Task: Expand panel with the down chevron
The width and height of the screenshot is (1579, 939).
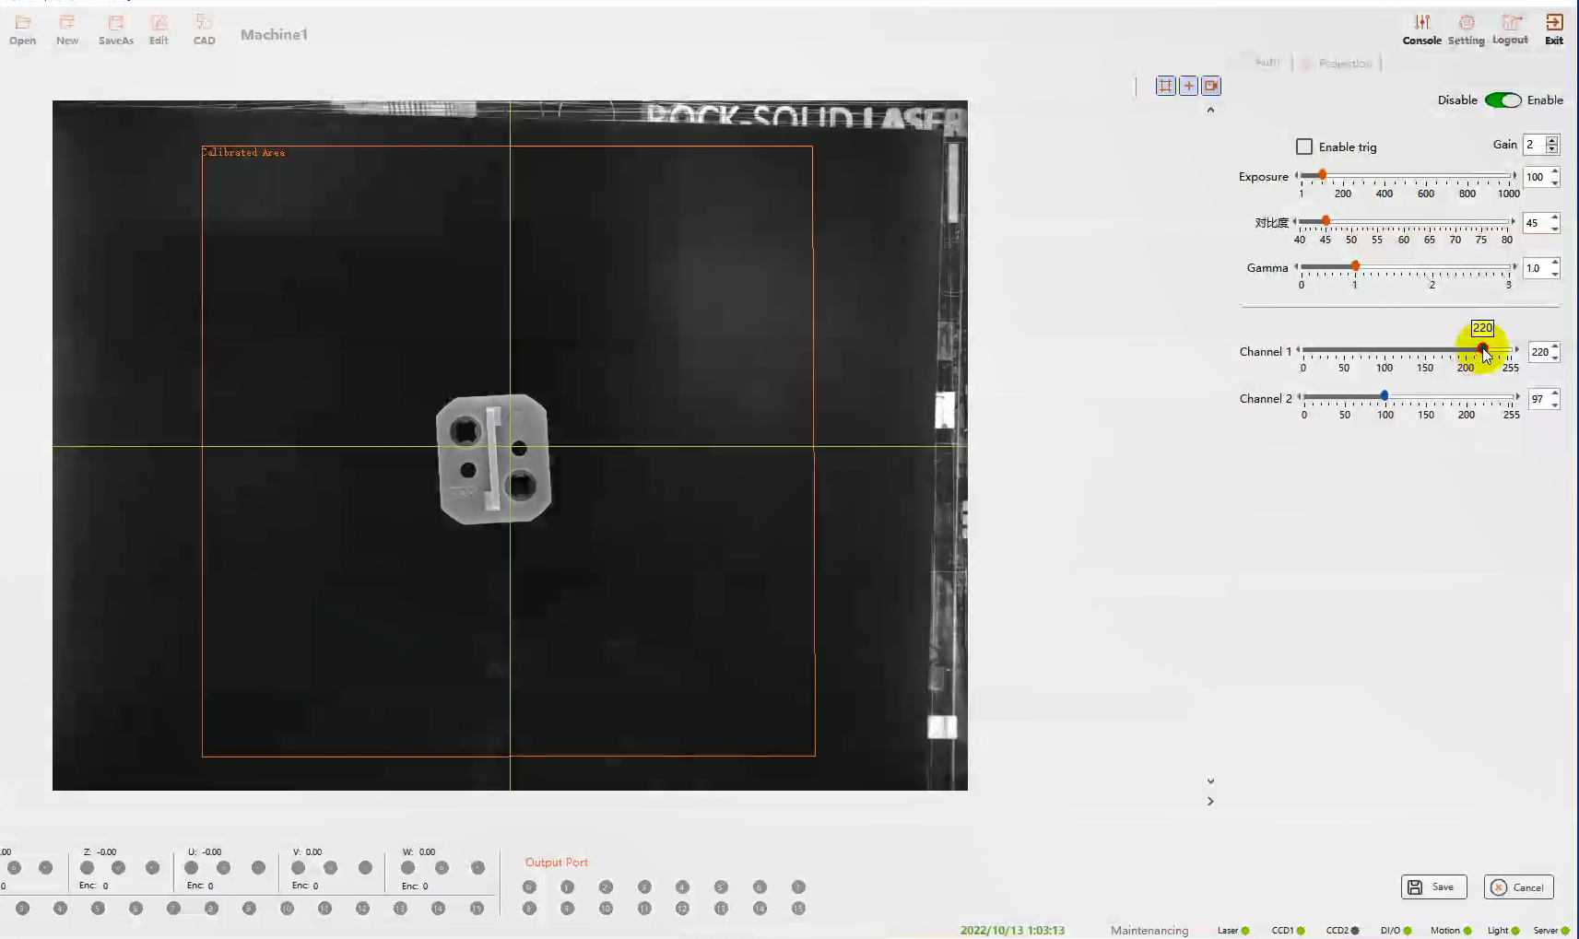Action: [1210, 781]
